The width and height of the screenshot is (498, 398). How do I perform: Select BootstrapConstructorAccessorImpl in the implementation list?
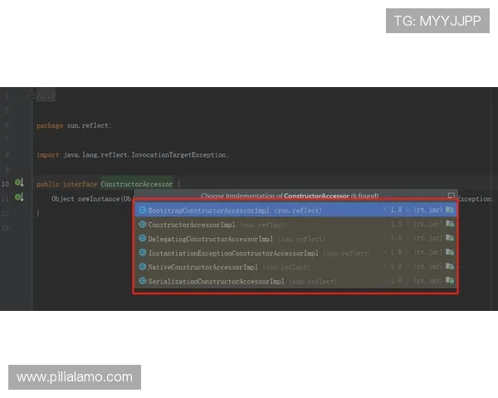[x=295, y=210]
